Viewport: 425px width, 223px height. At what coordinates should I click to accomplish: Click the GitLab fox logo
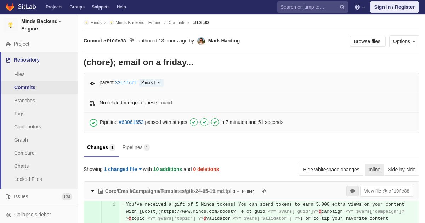click(x=10, y=7)
